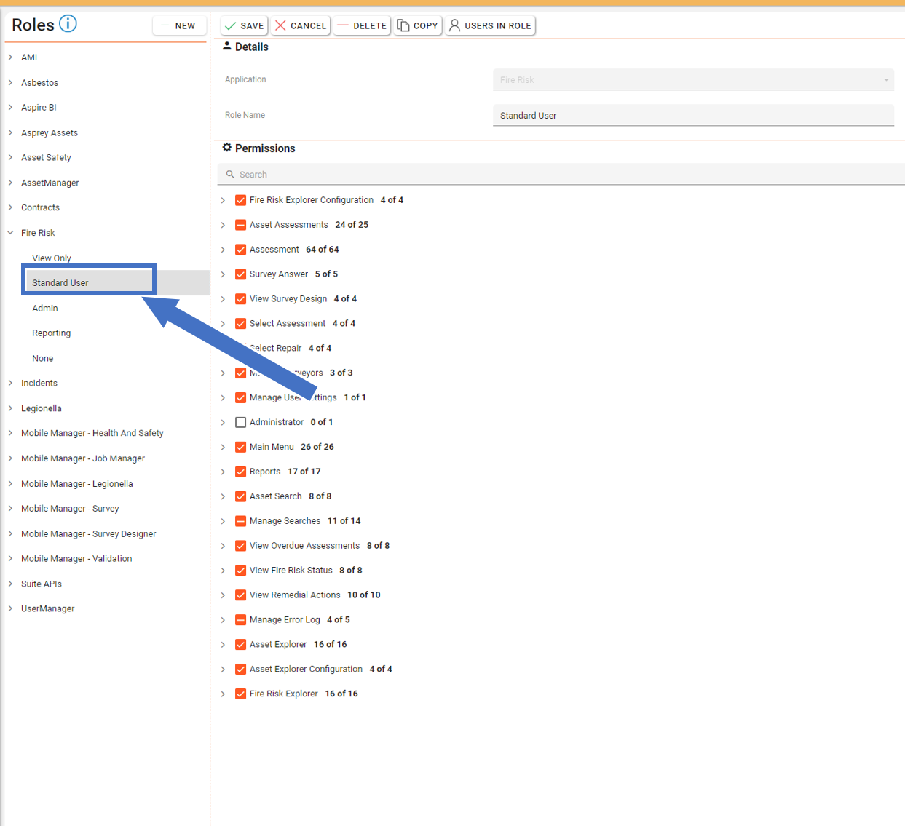Toggle the Asset Assessments partial checkbox
This screenshot has width=905, height=826.
point(240,225)
